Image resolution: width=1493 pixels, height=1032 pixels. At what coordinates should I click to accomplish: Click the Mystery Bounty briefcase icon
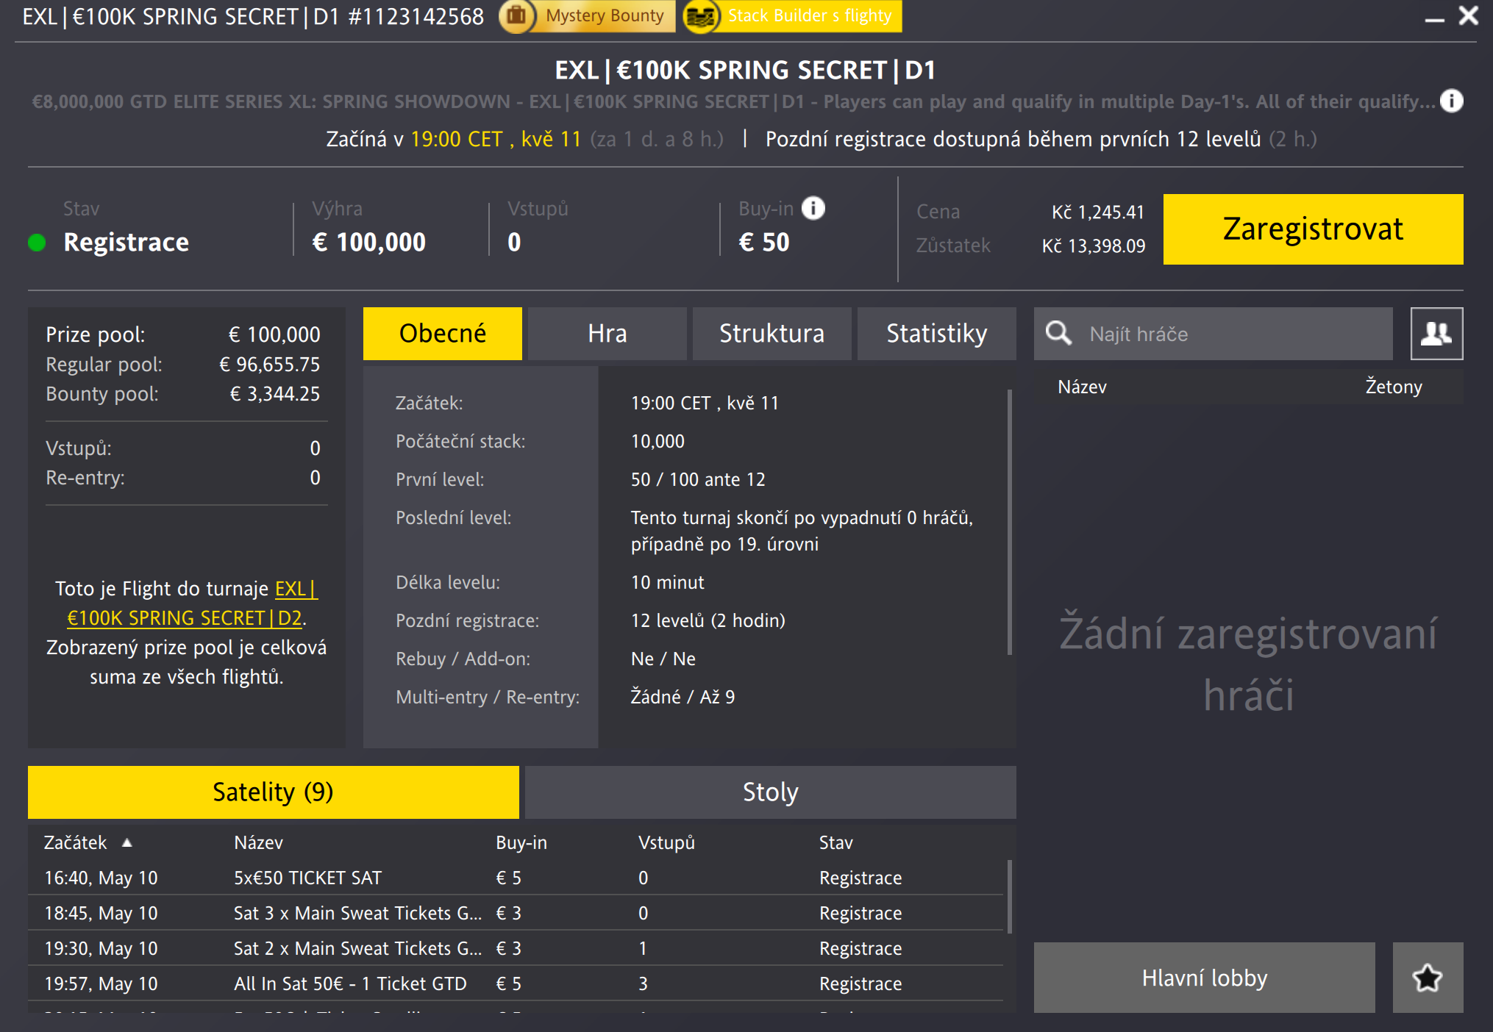[x=516, y=16]
